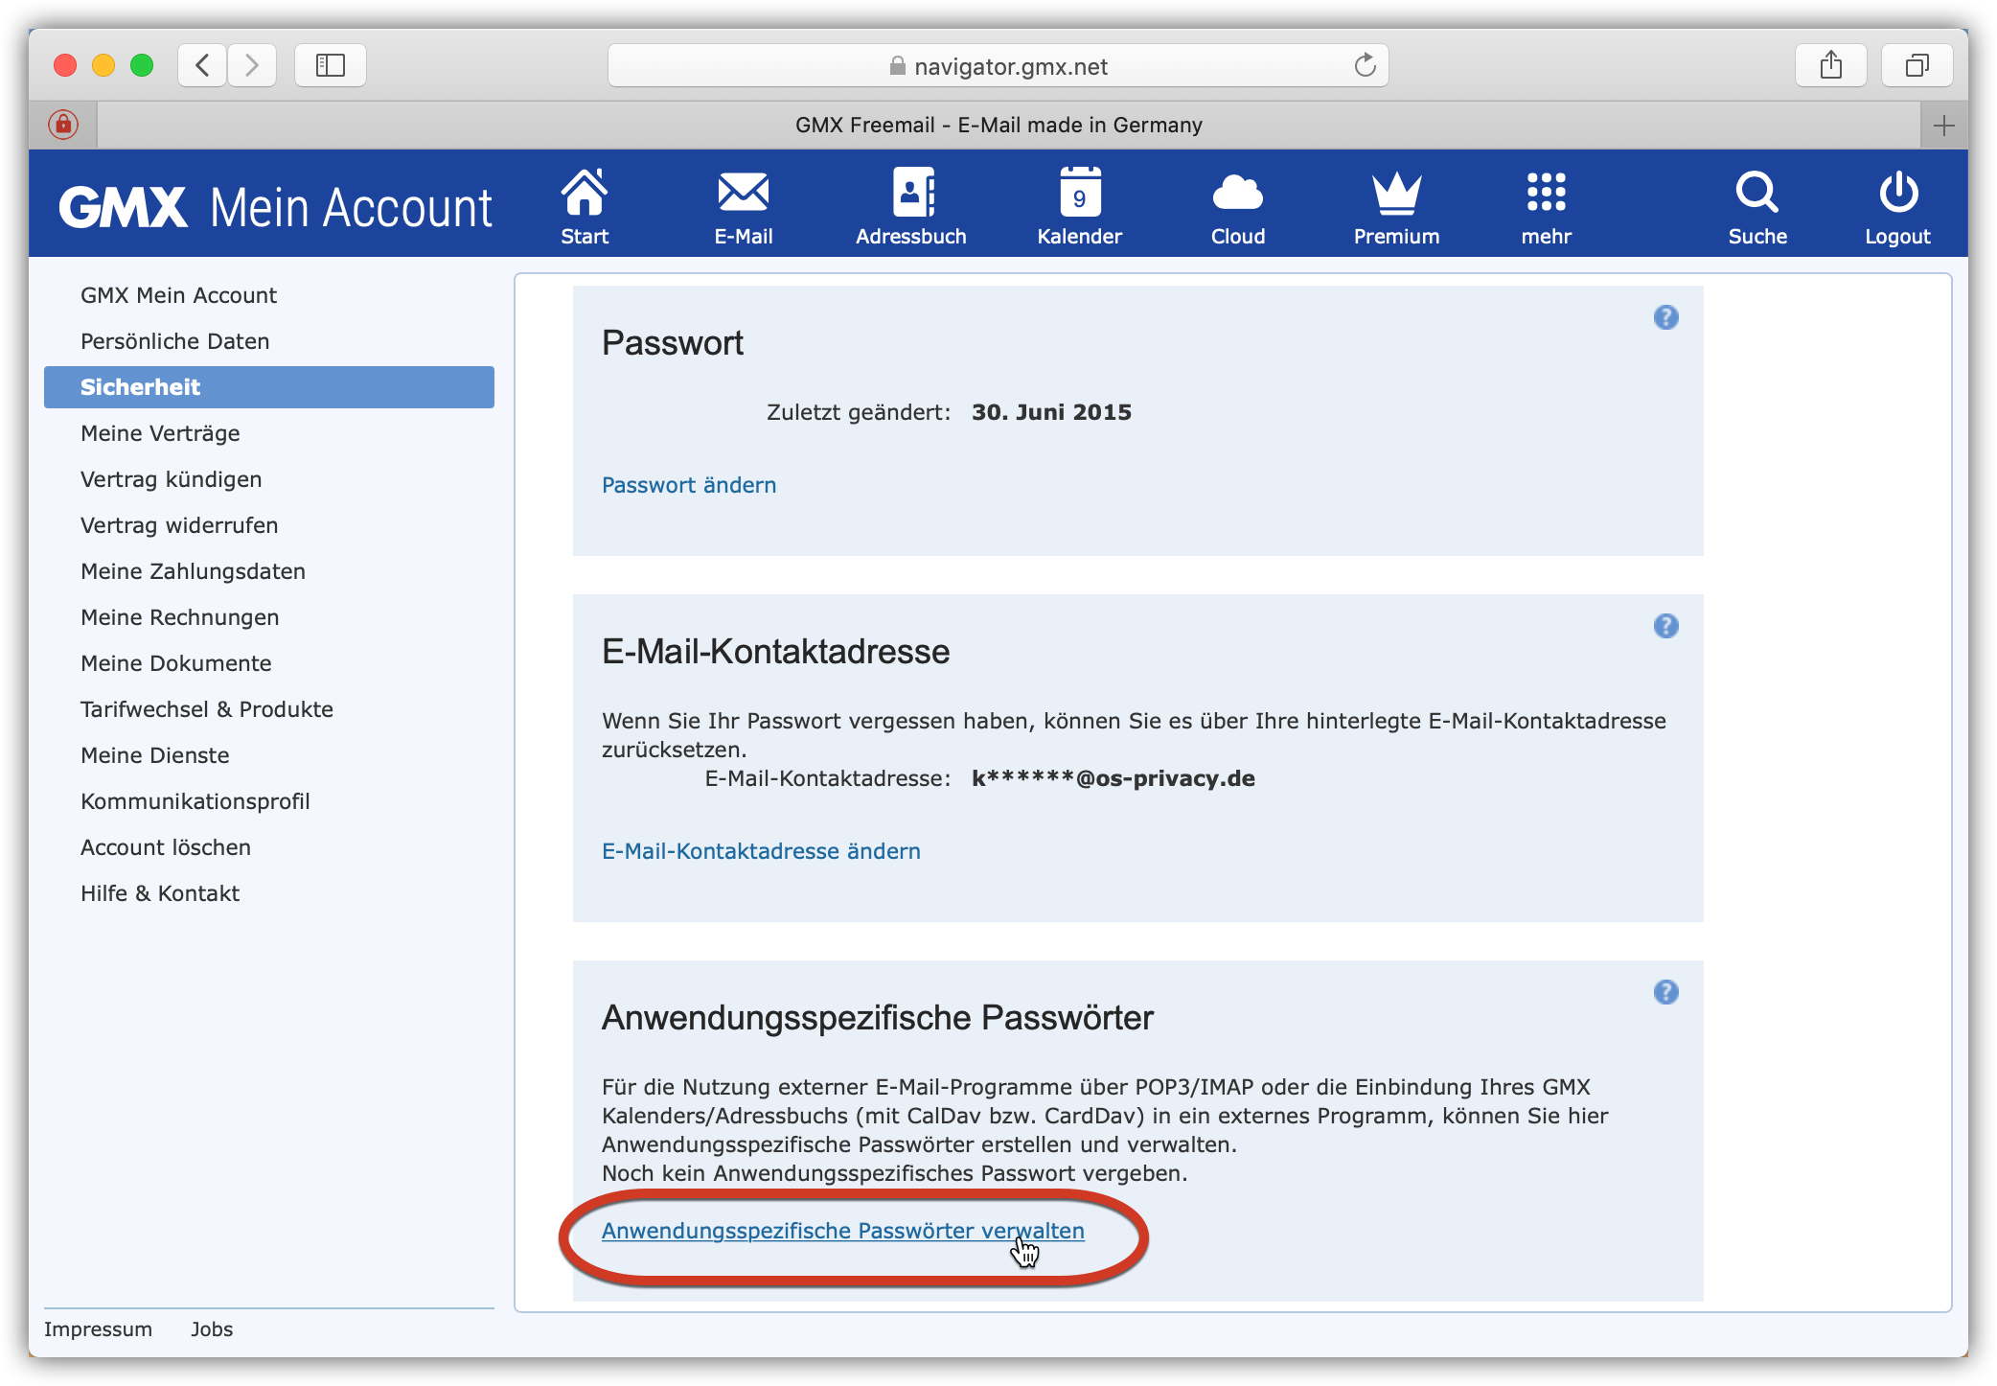Click the Passwort ändern link
Image resolution: width=1997 pixels, height=1386 pixels.
(x=689, y=485)
